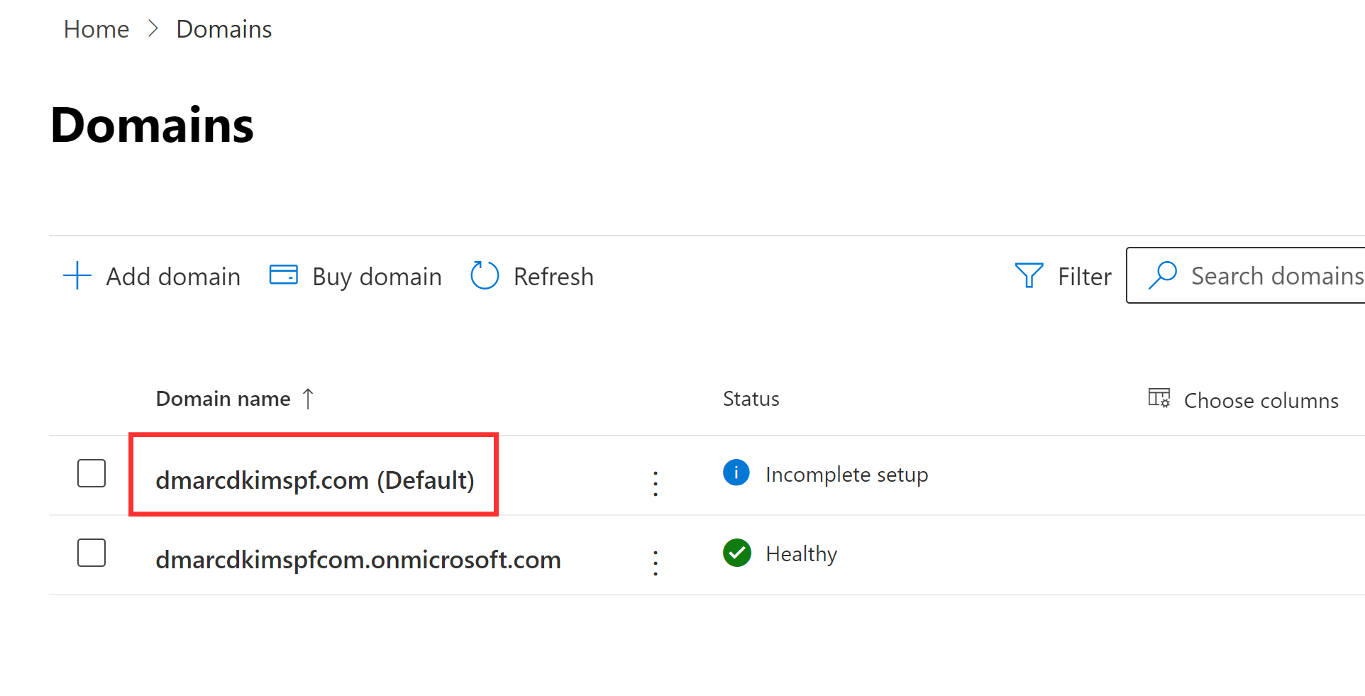This screenshot has width=1365, height=696.
Task: Open dmarcdkimspfcom.onmicrosoft.com domain
Action: point(358,560)
